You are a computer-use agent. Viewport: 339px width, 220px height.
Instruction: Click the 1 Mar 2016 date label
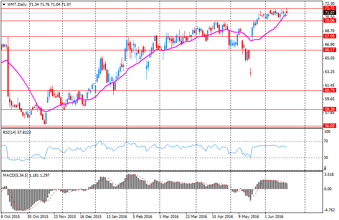[x=169, y=217]
